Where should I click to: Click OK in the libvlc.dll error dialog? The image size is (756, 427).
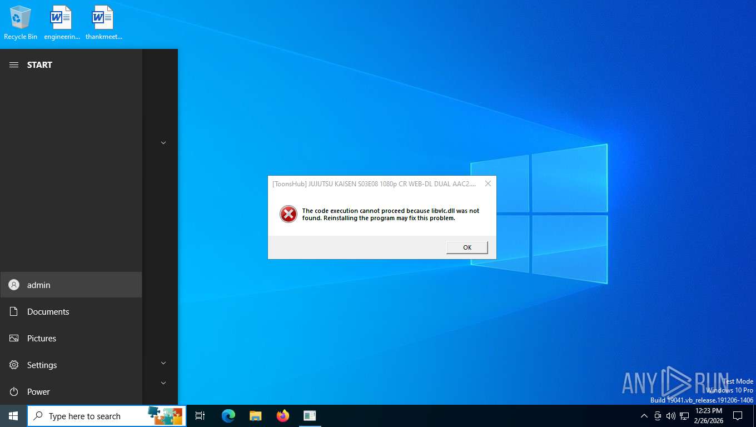pyautogui.click(x=467, y=247)
